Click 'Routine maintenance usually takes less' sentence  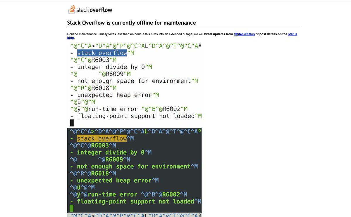tap(104, 34)
